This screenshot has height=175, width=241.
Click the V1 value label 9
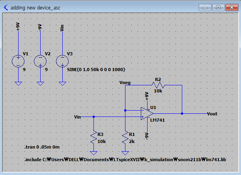pyautogui.click(x=24, y=70)
